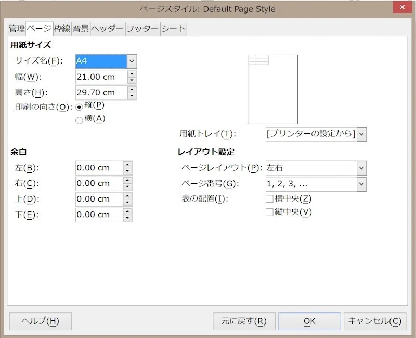416x338 pixels.
Task: Click the 左(B) left margin field
Action: tap(99, 168)
